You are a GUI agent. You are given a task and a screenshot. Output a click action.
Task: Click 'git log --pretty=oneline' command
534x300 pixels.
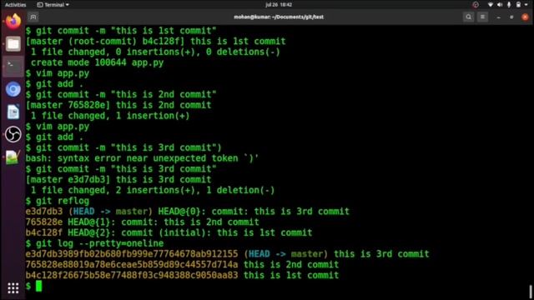94,243
